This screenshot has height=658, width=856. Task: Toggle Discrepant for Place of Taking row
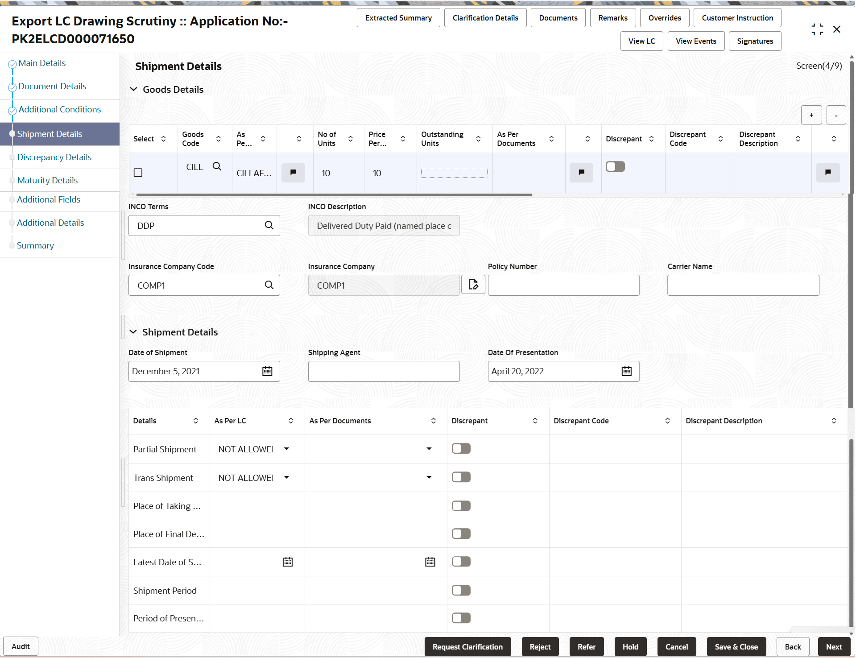[461, 505]
